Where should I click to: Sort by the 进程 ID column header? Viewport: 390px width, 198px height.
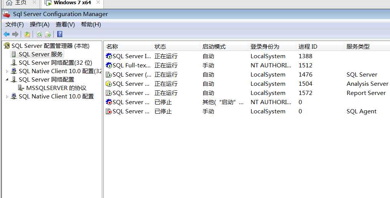(320, 46)
